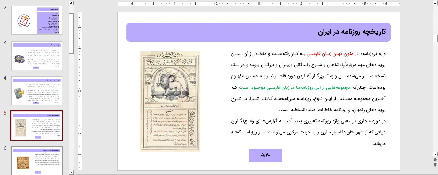Go to next slide using double-down arrow
The height and width of the screenshot is (175, 438).
click(x=435, y=165)
